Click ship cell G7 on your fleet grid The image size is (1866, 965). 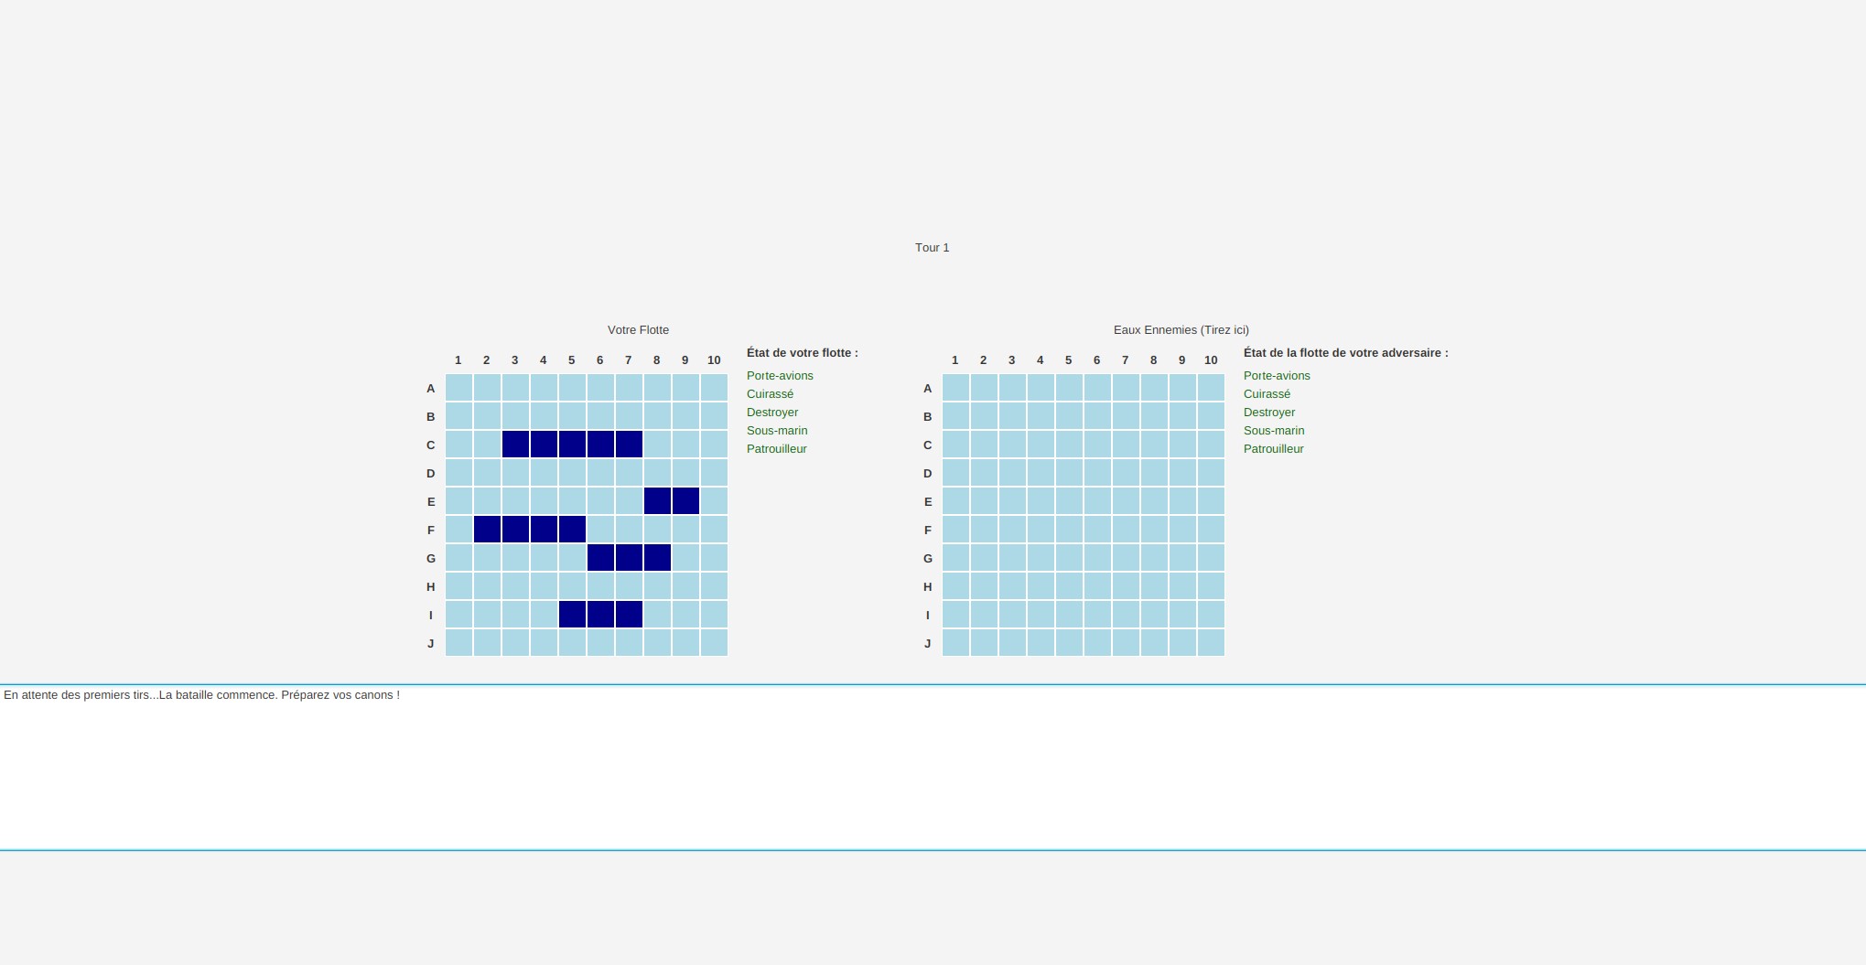(629, 558)
